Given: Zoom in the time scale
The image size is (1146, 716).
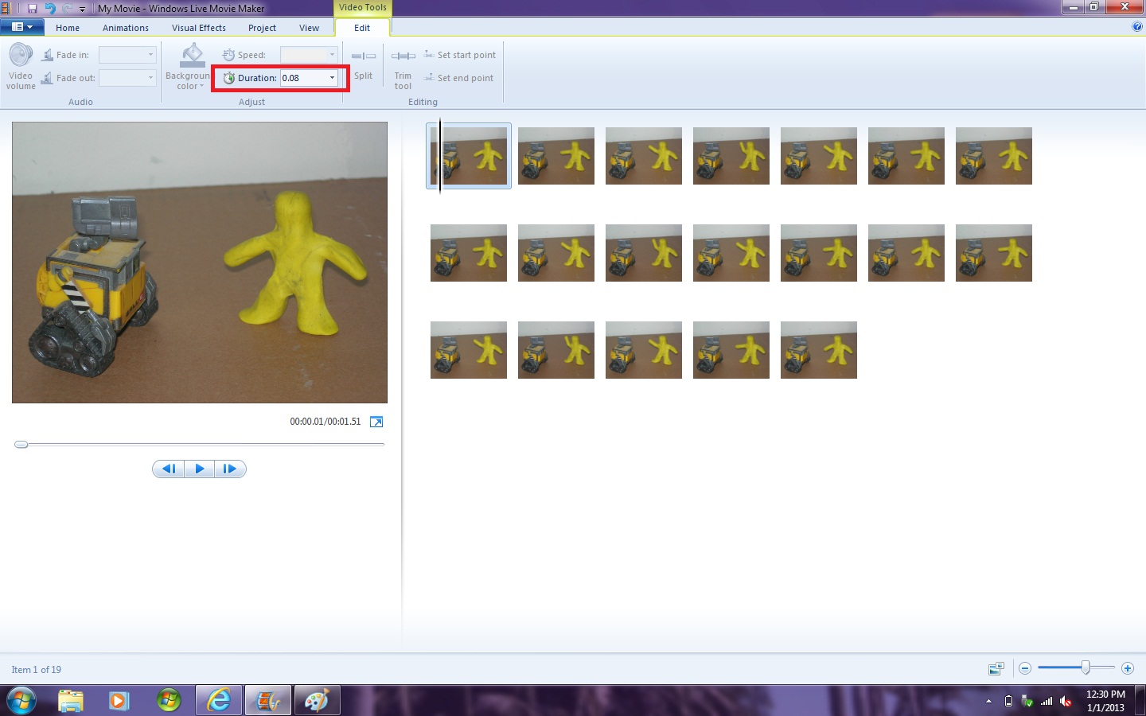Looking at the screenshot, I should pos(1128,668).
